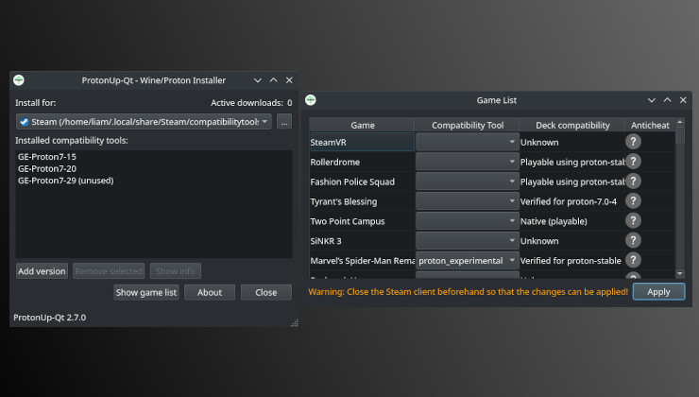Click 'Verified for proton-7.0-4' deck compatibility cell
Screen dimensions: 699x397
point(571,201)
